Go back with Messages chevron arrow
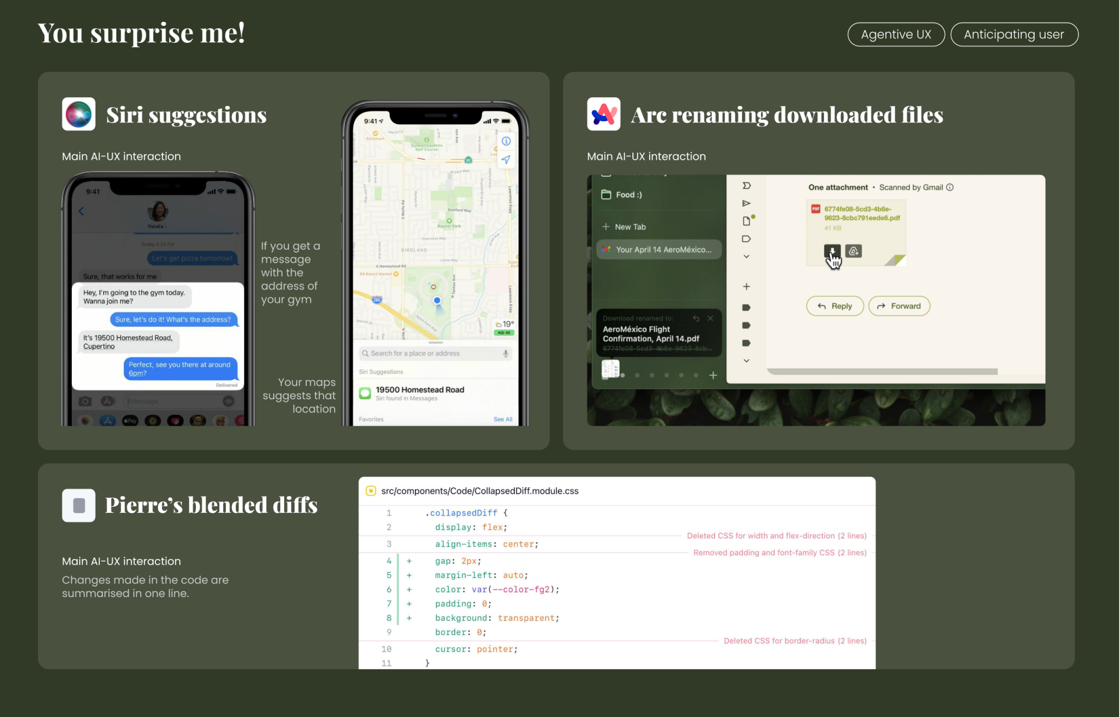The image size is (1119, 717). pos(81,211)
